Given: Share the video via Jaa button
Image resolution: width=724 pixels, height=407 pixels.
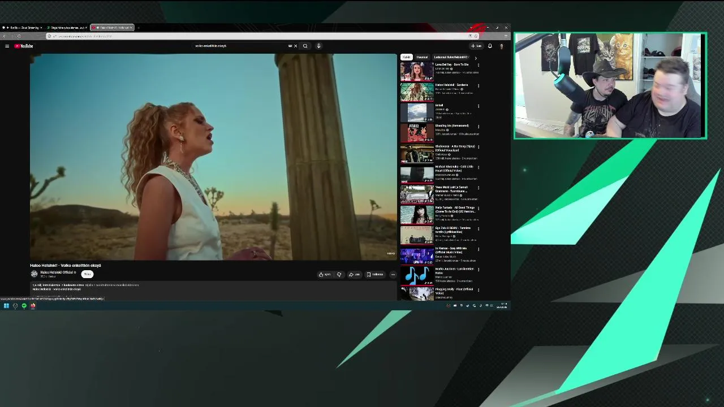Looking at the screenshot, I should click(x=354, y=275).
